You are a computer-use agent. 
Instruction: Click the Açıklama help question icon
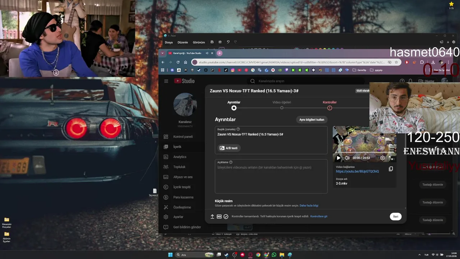[x=231, y=162]
